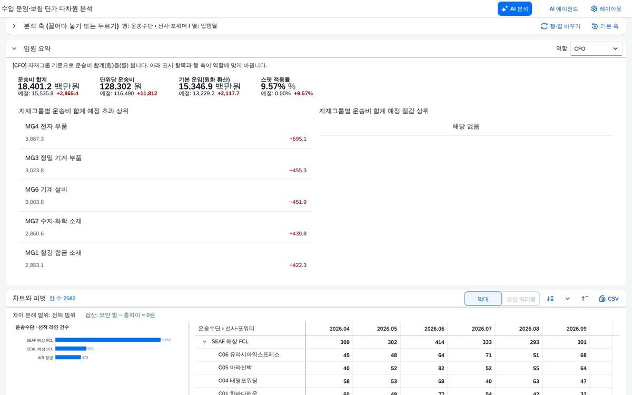This screenshot has width=632, height=395.
Task: Select the MG1 철강·합금 소재 item
Action: point(165,259)
